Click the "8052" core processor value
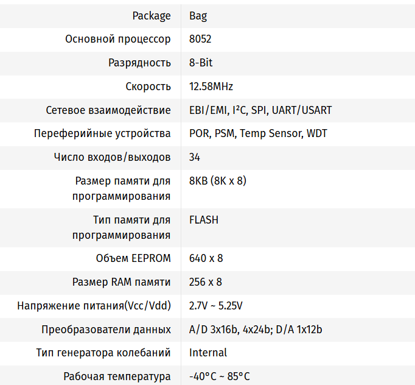Image resolution: width=415 pixels, height=385 pixels. coord(200,39)
